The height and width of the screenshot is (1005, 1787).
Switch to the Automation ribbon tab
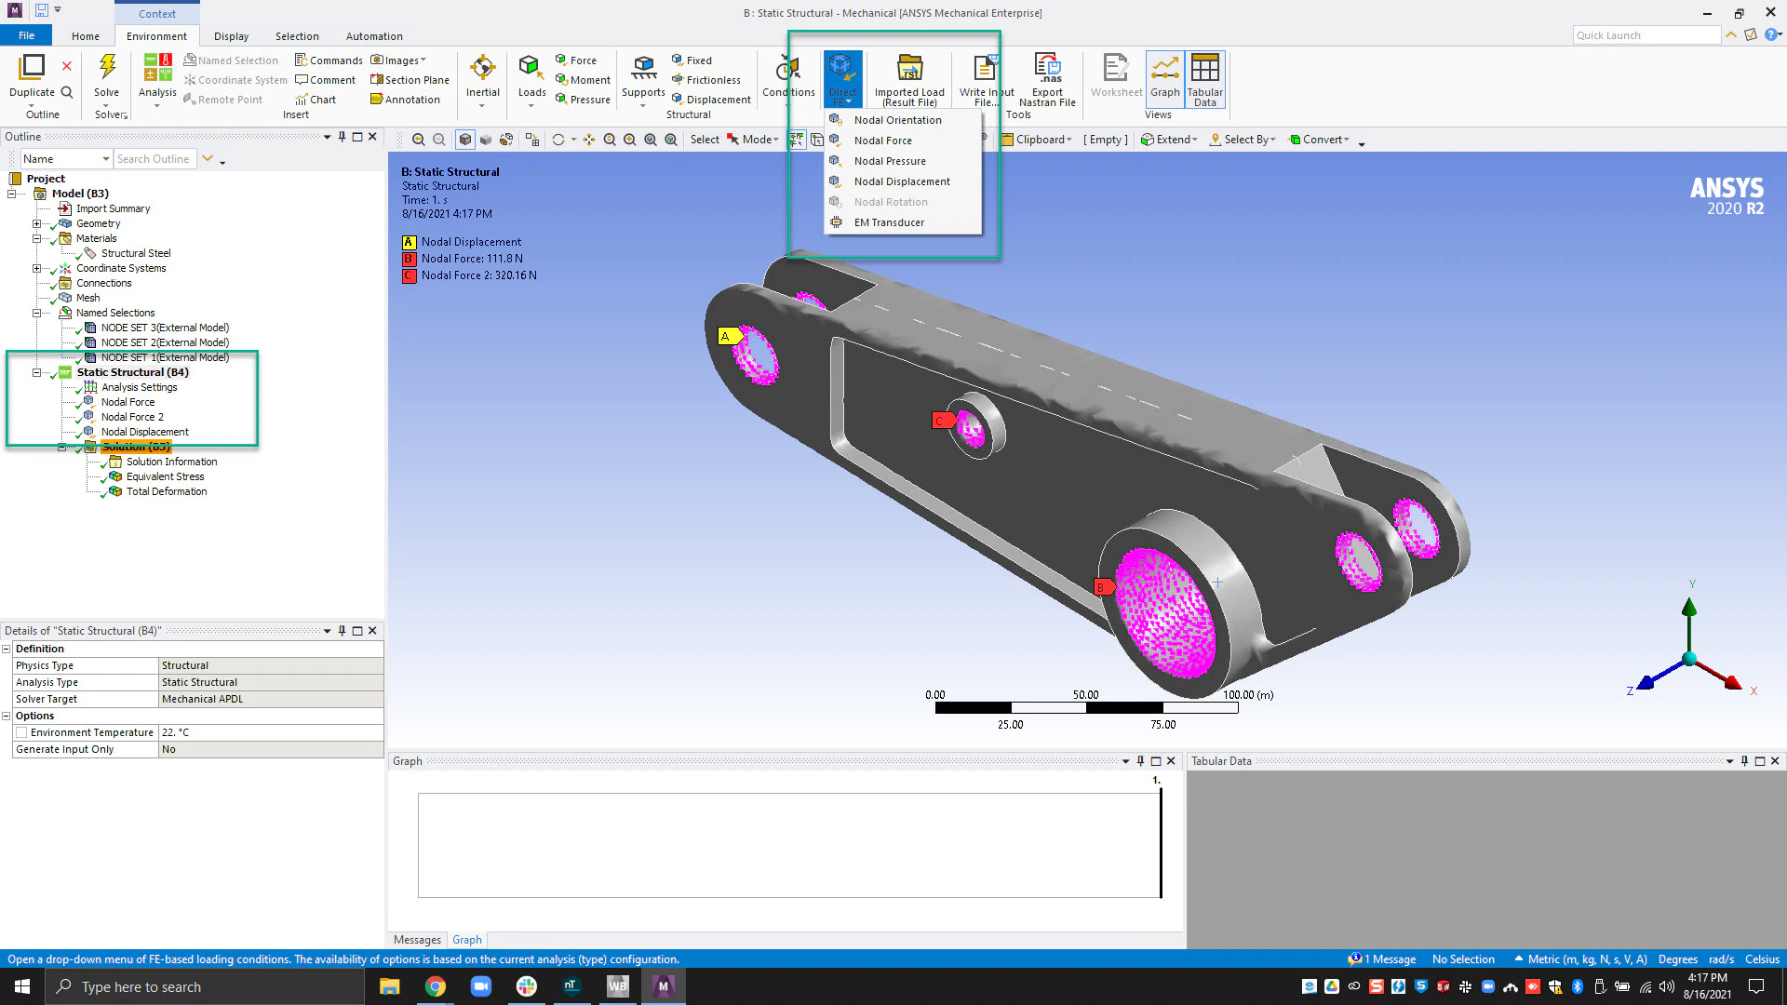(374, 36)
